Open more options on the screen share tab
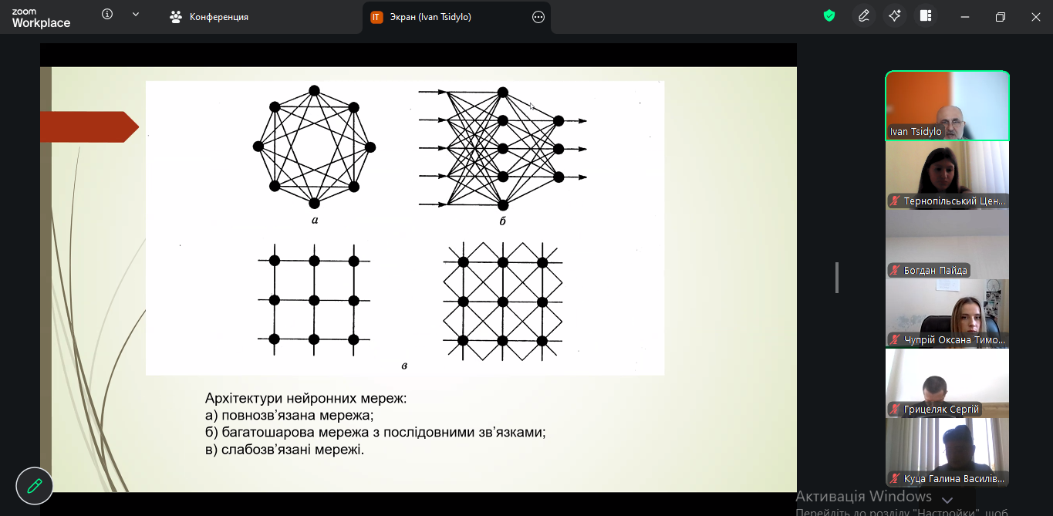Screen dimensions: 1053x516 click(x=538, y=17)
